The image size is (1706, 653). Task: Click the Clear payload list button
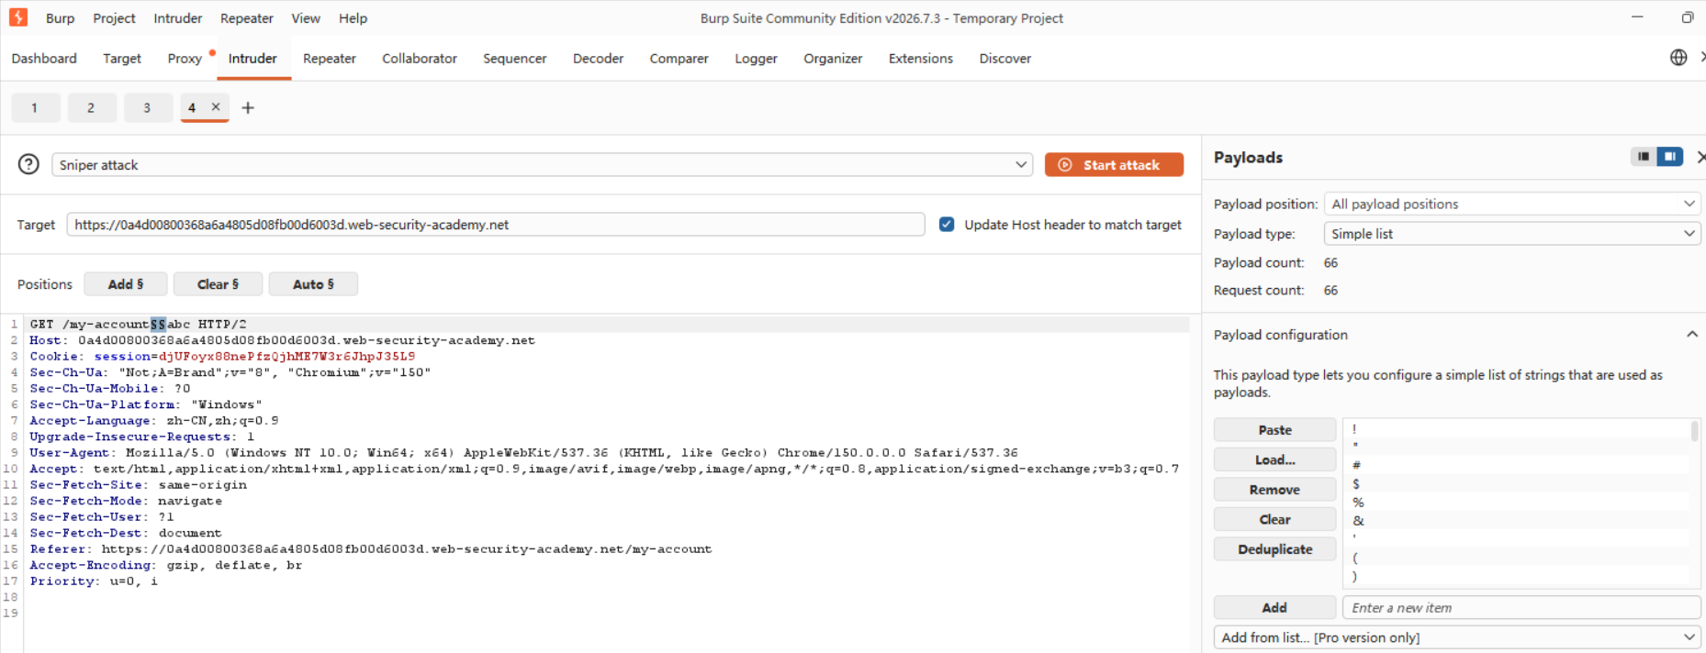pos(1274,519)
